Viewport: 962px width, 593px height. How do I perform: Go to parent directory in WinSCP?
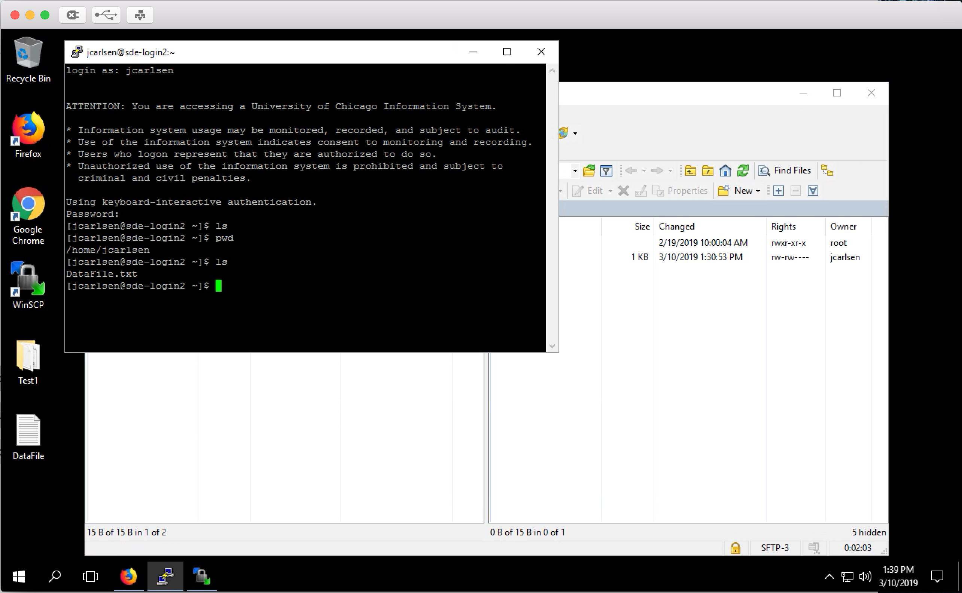[690, 170]
